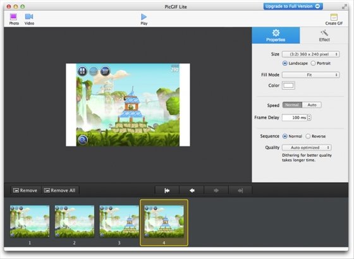The height and width of the screenshot is (259, 354).
Task: Select frame thumbnail 1
Action: tap(30, 221)
